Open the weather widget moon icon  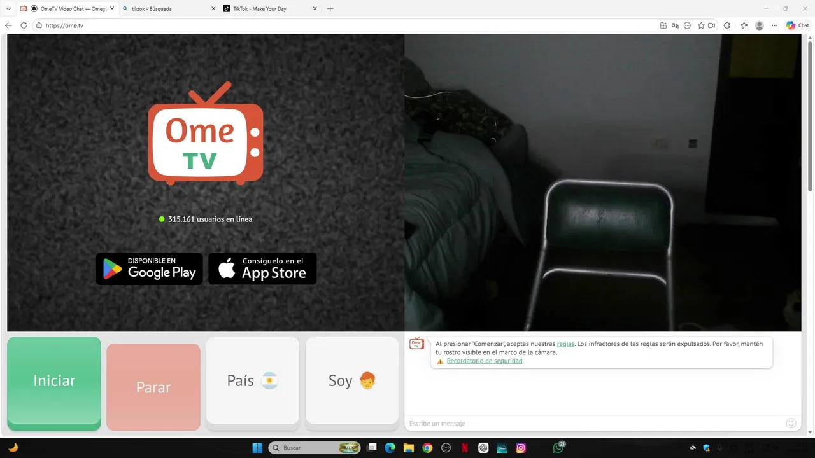pyautogui.click(x=13, y=448)
